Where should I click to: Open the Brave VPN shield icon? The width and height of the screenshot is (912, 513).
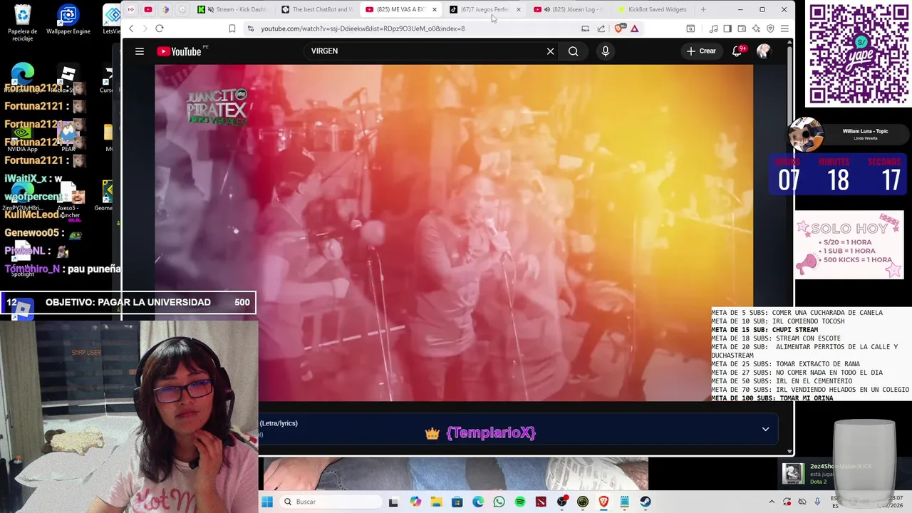tap(770, 28)
